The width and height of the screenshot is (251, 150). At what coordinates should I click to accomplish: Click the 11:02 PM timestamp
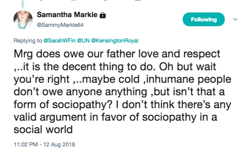click(x=26, y=145)
